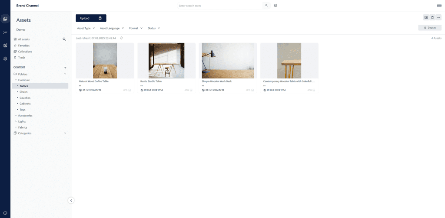Collapse the Furniture folder tree

coord(16,80)
